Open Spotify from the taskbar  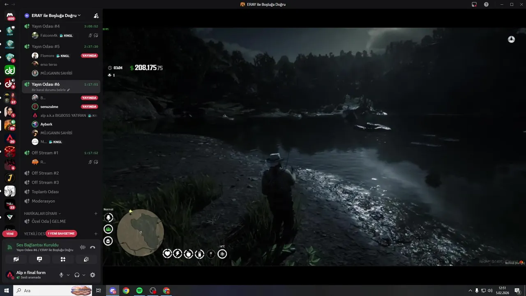[139, 291]
